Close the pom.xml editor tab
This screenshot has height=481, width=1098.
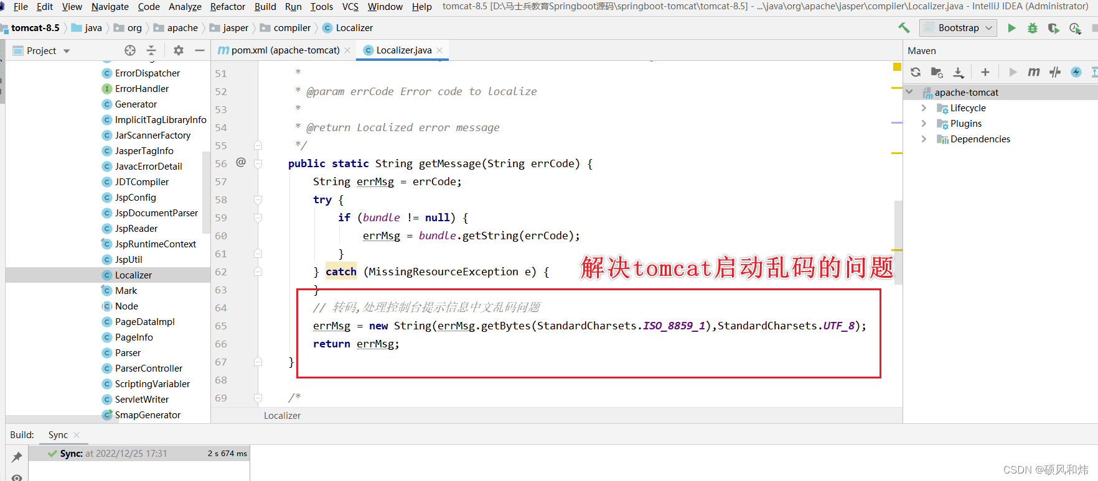[x=347, y=50]
